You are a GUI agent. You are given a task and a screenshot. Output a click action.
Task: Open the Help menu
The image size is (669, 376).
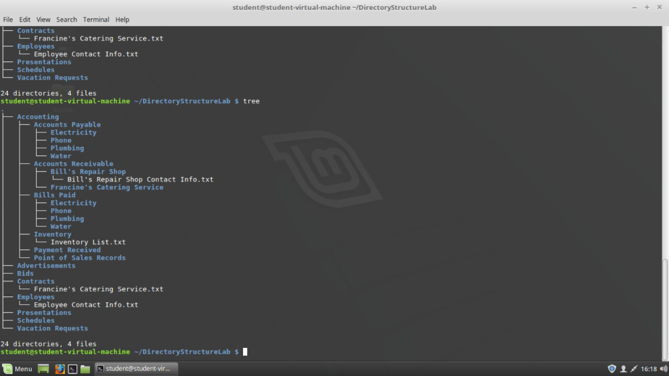click(122, 19)
